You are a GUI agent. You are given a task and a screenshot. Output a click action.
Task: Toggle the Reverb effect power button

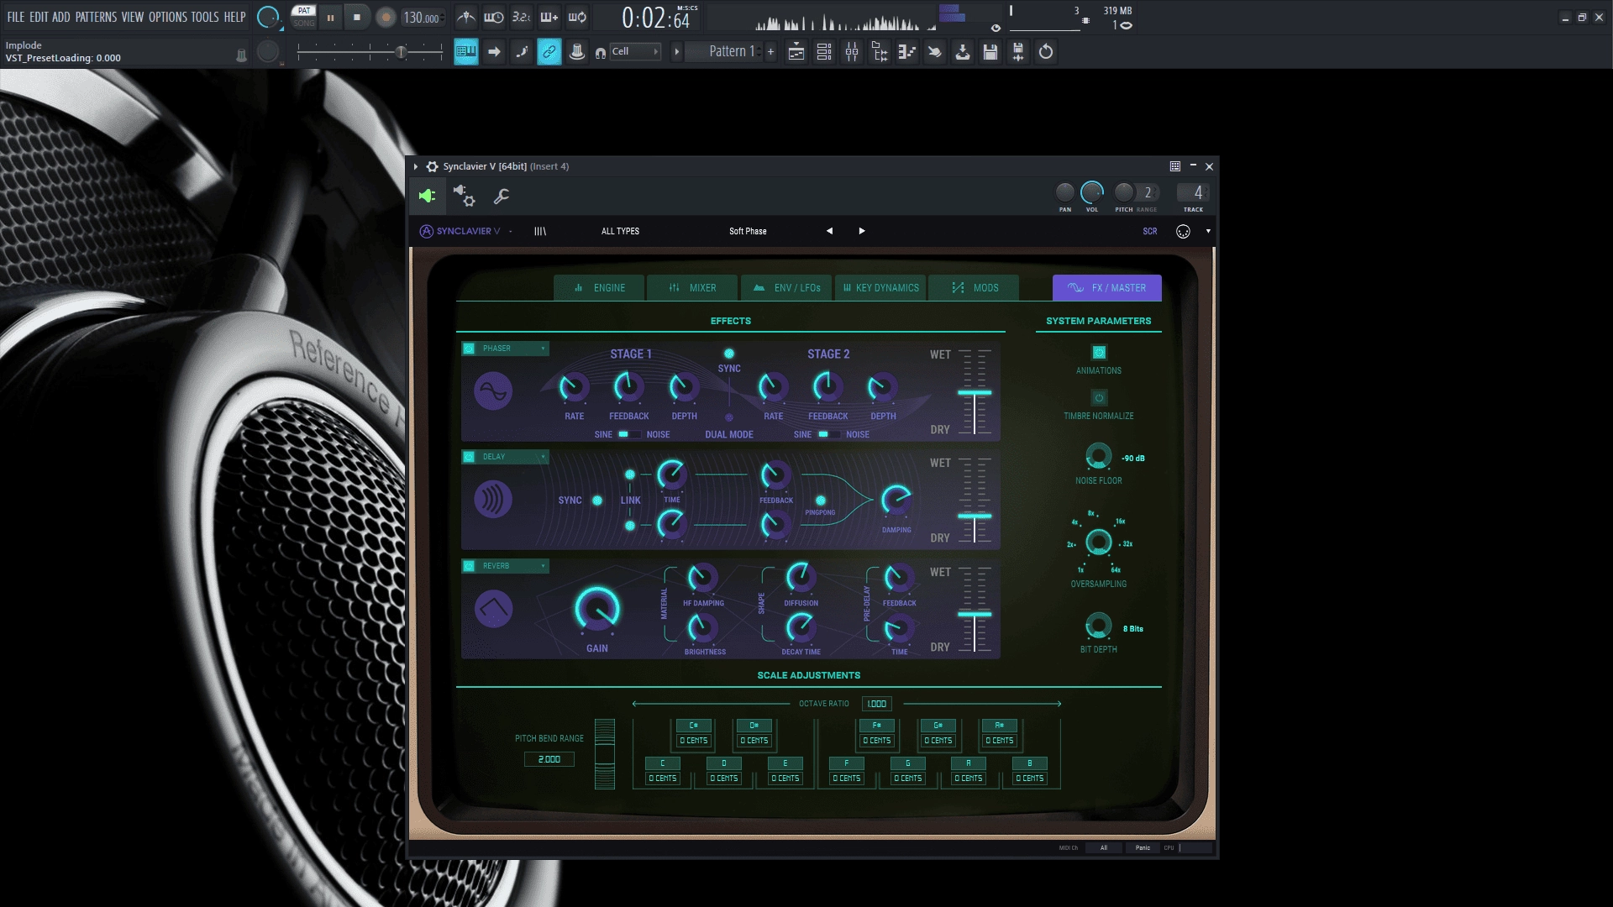tap(469, 566)
